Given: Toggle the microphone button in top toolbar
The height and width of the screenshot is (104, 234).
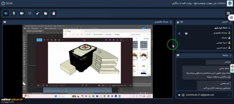Looking at the screenshot, I should tap(14, 14).
